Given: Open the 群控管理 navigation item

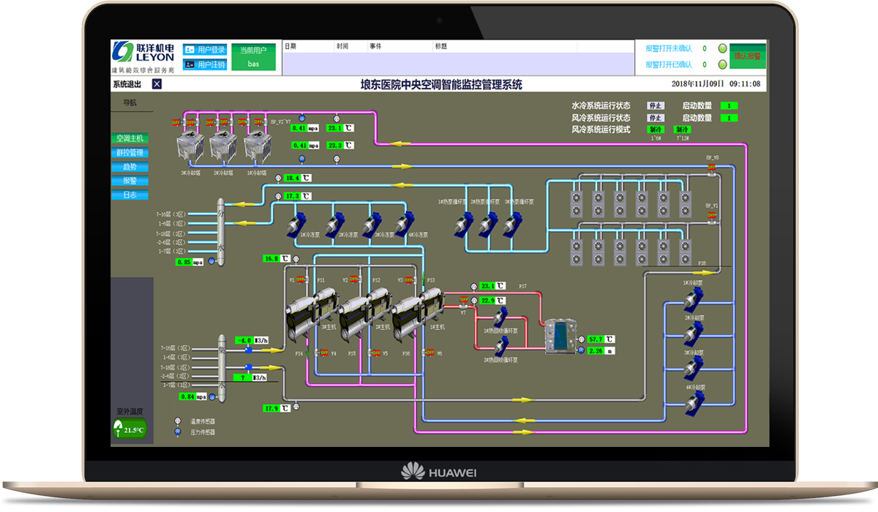Looking at the screenshot, I should point(130,152).
